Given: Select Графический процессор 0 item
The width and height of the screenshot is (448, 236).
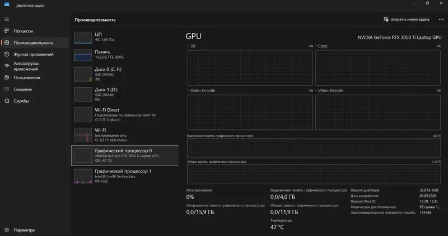Looking at the screenshot, I should click(125, 156).
